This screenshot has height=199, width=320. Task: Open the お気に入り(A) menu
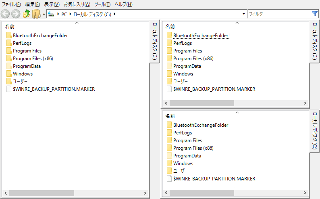(77, 4)
